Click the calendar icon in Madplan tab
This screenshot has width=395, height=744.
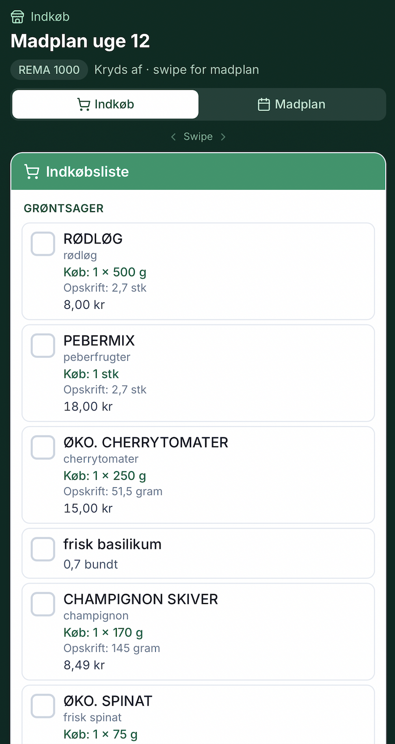(x=263, y=104)
